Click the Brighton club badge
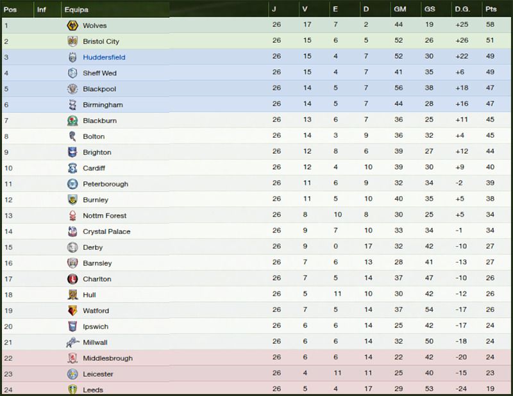This screenshot has width=513, height=396. (x=71, y=152)
